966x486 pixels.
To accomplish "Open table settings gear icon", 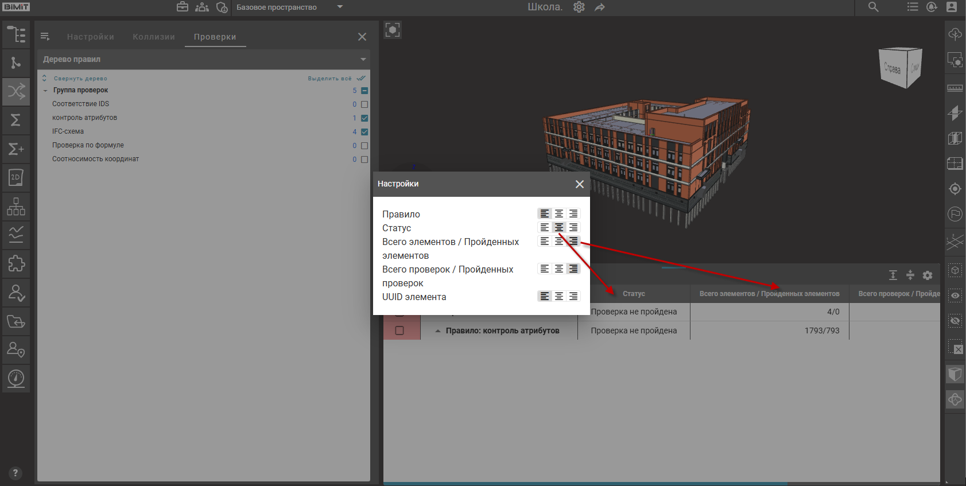I will [x=928, y=275].
